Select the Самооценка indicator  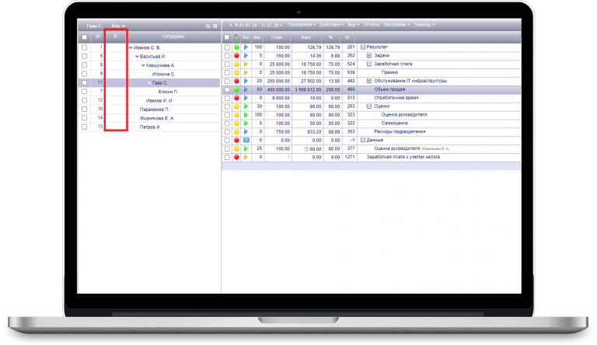[x=394, y=123]
